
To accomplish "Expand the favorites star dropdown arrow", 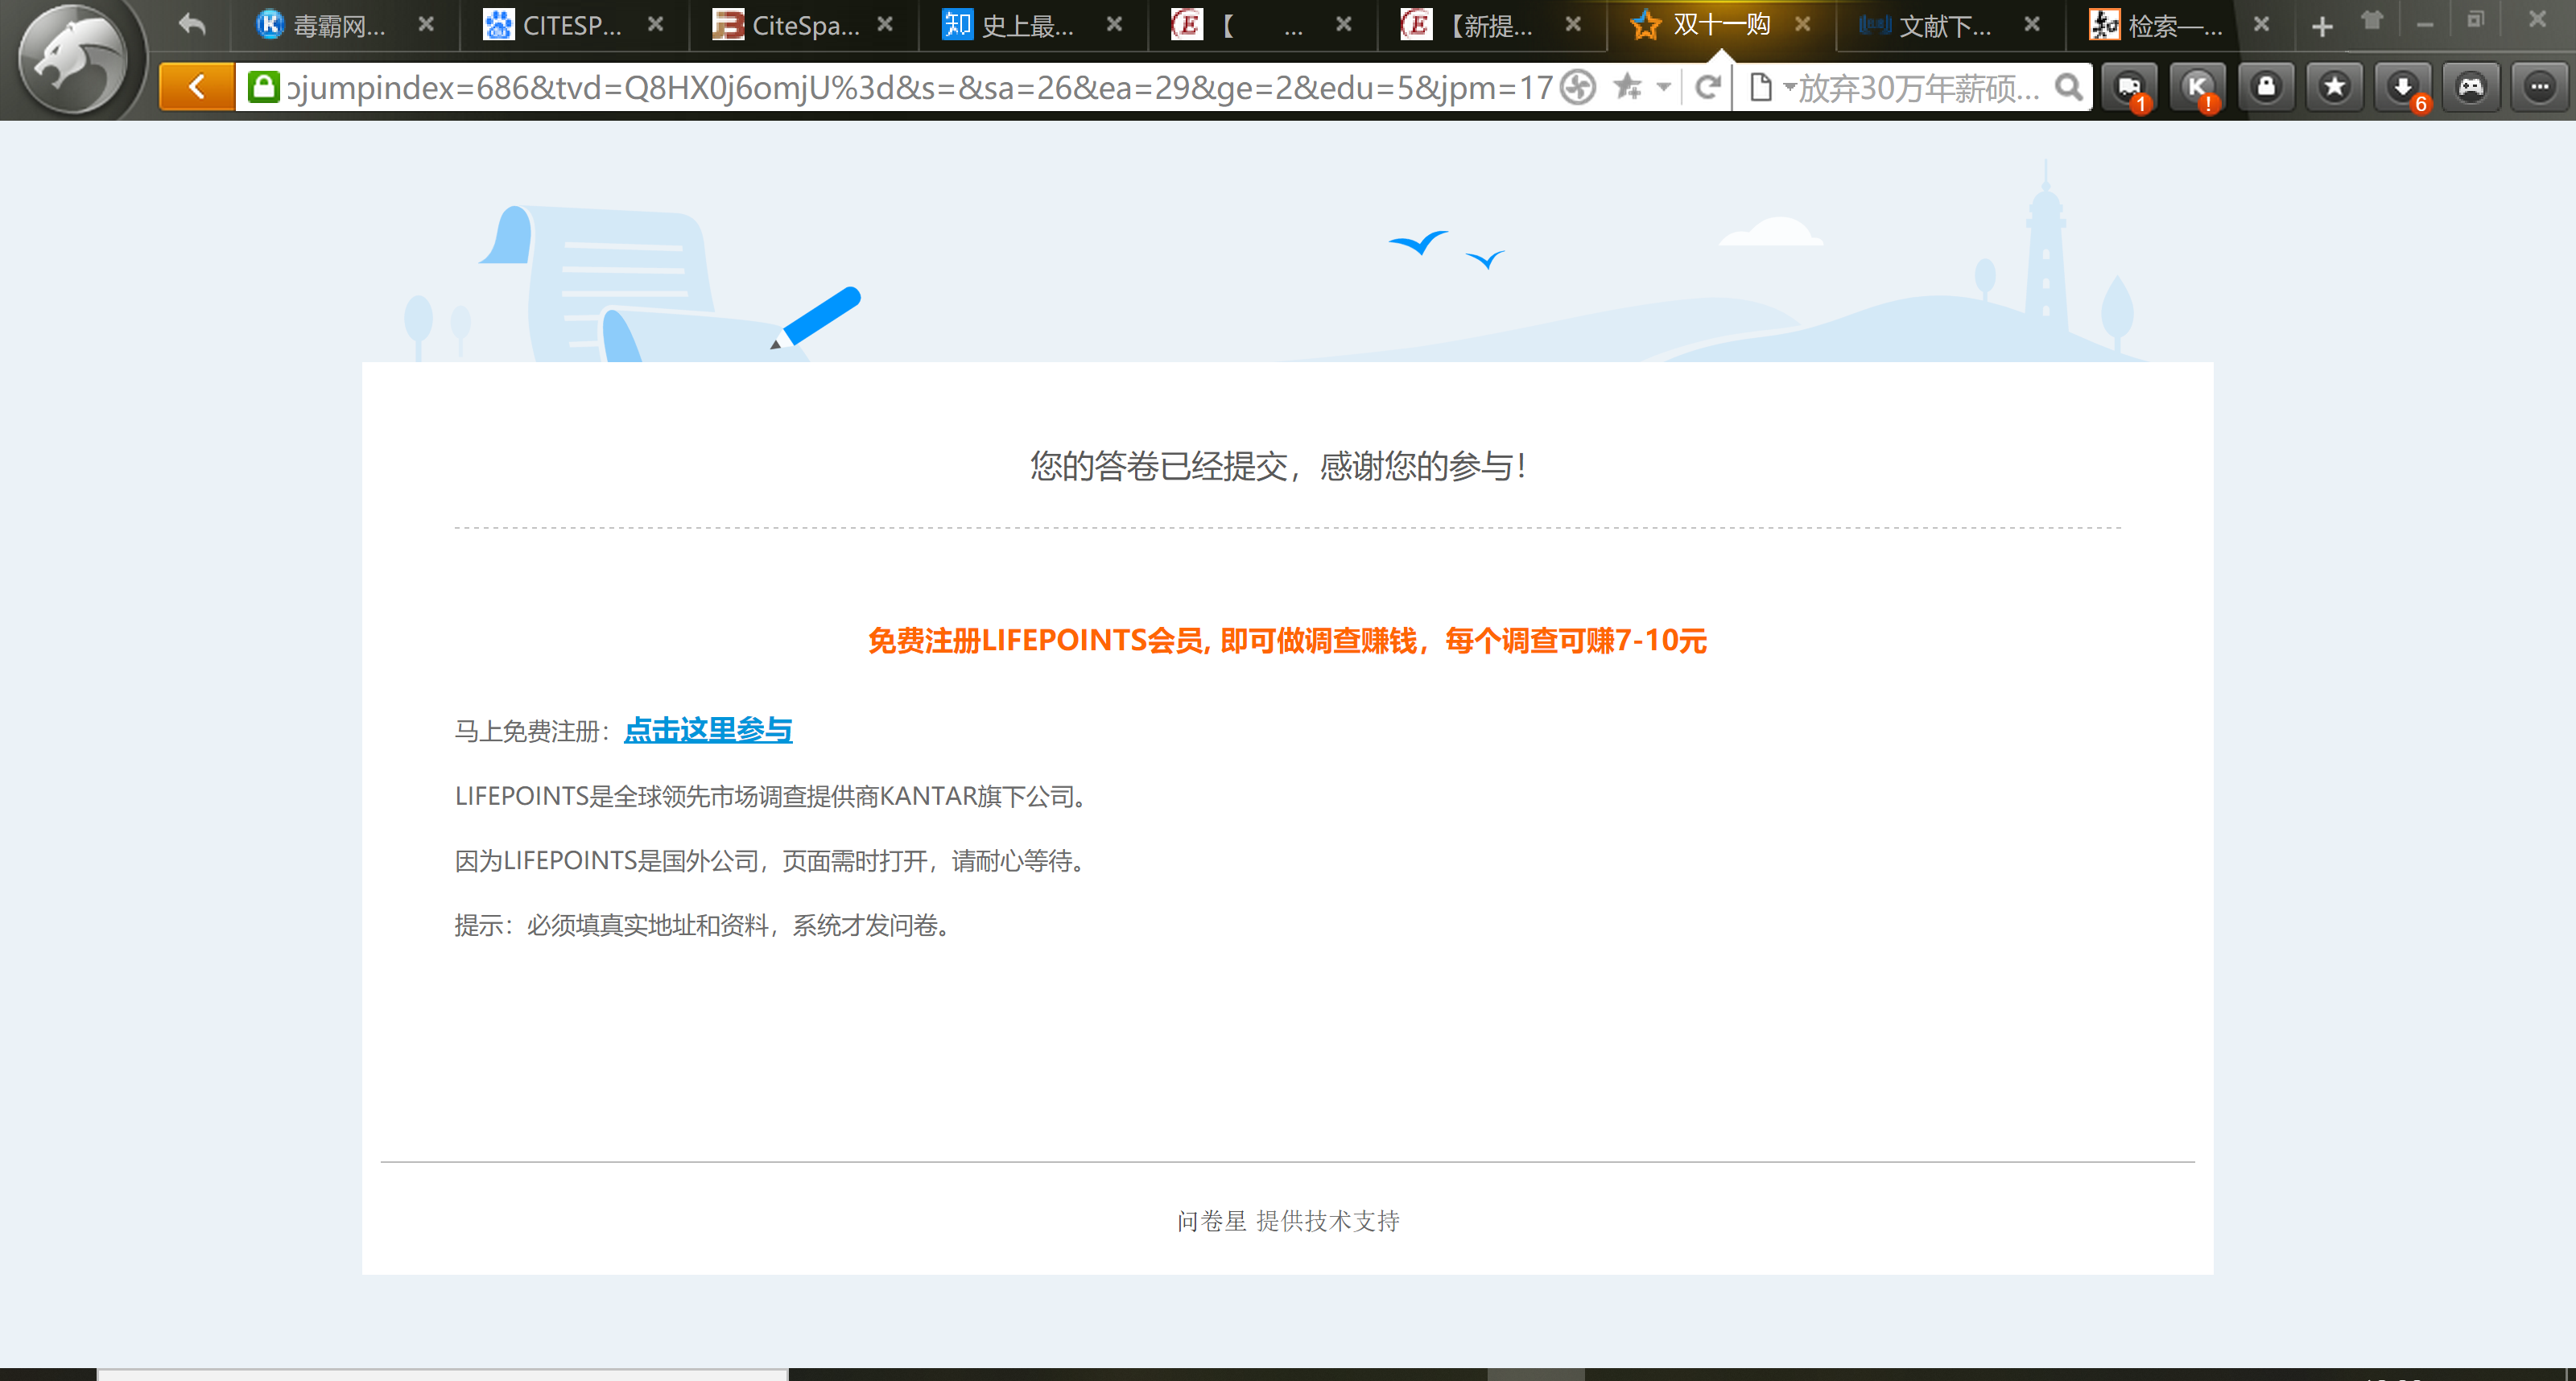I will [1664, 88].
